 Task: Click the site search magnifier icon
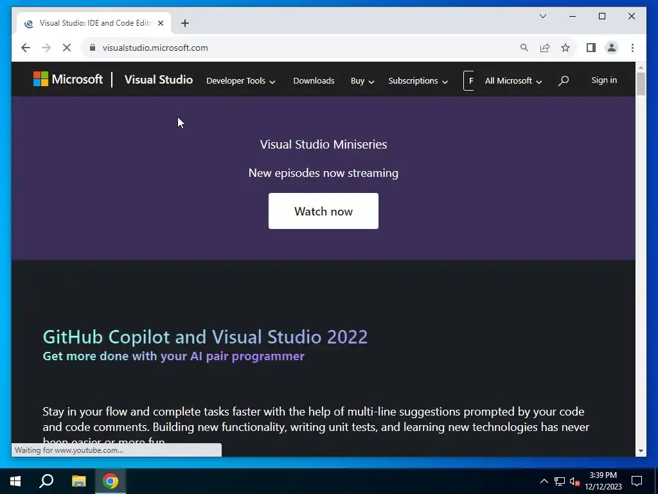[x=564, y=80]
